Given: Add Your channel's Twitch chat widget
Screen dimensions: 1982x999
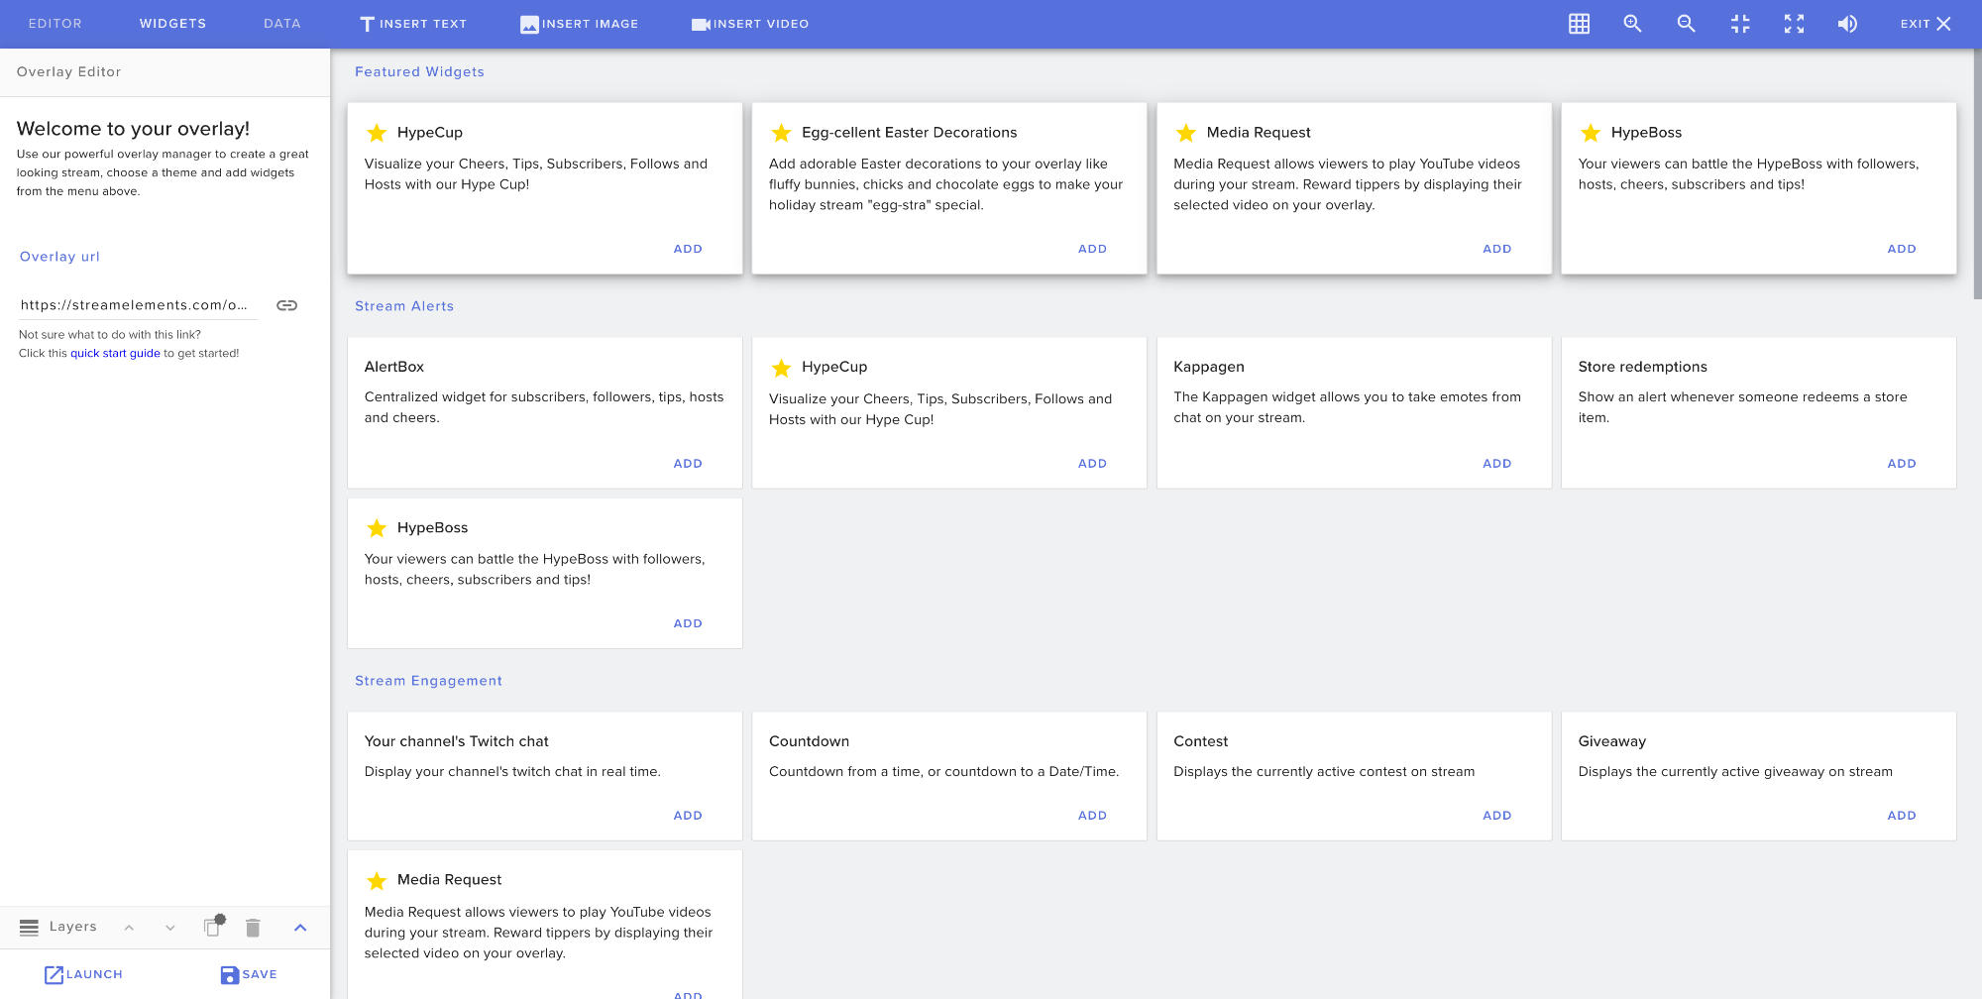Looking at the screenshot, I should click(x=688, y=815).
